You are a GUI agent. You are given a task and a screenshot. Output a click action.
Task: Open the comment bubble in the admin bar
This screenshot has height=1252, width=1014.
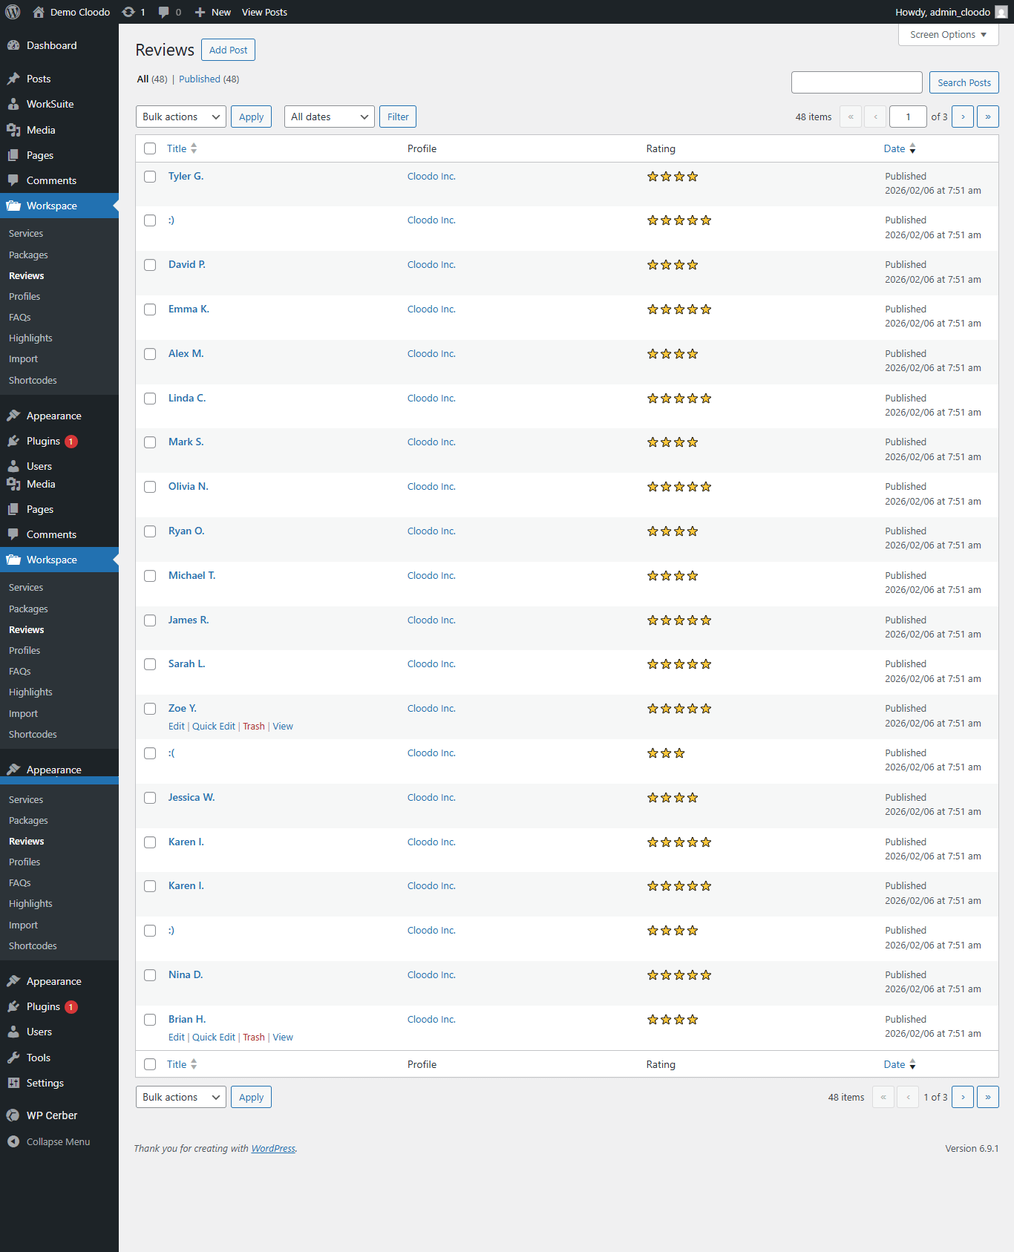point(164,12)
